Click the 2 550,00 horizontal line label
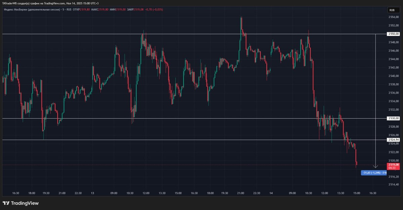 tap(393, 34)
